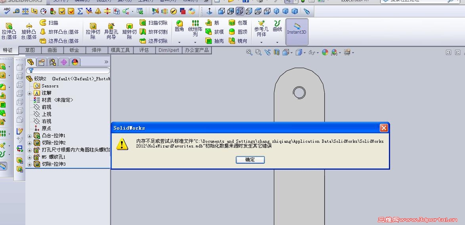Switch to the 焊件 weldments tab
This screenshot has width=465, height=225.
tap(96, 50)
